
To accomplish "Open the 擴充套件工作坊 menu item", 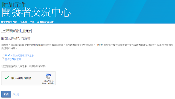I will click(x=9, y=22).
